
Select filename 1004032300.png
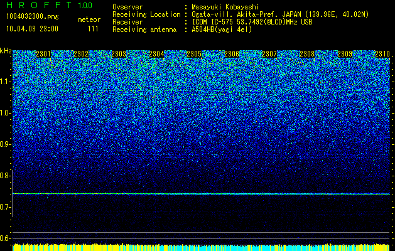click(33, 16)
